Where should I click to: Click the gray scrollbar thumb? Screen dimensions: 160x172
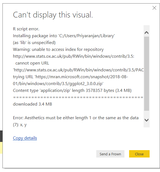147,74
